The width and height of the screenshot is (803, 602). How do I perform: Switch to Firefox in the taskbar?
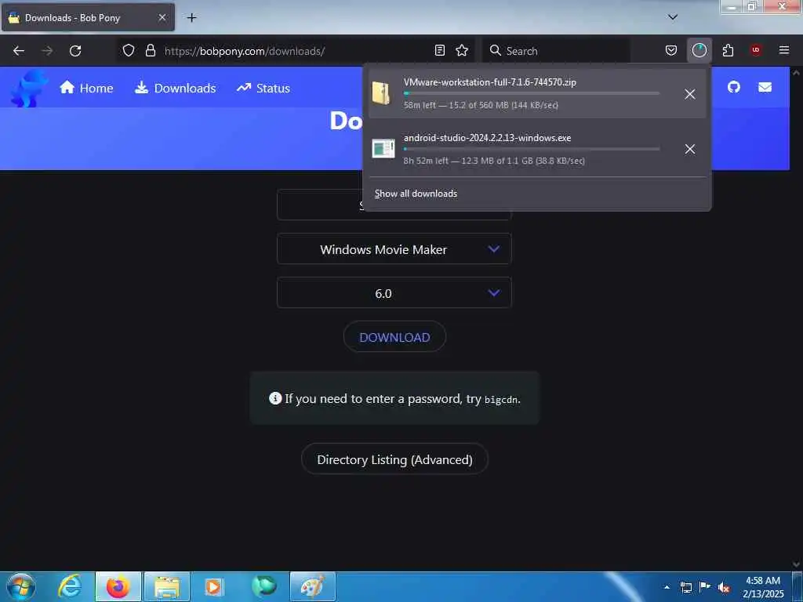pos(118,586)
